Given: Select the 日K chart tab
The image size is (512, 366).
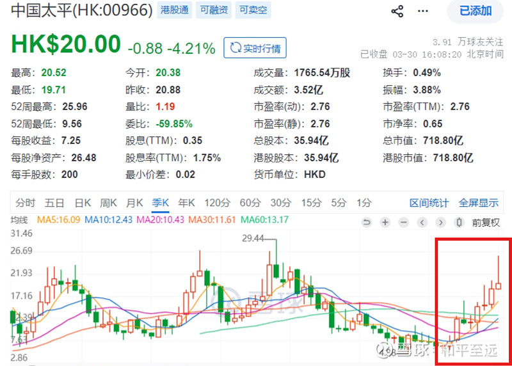Looking at the screenshot, I should pyautogui.click(x=83, y=203).
